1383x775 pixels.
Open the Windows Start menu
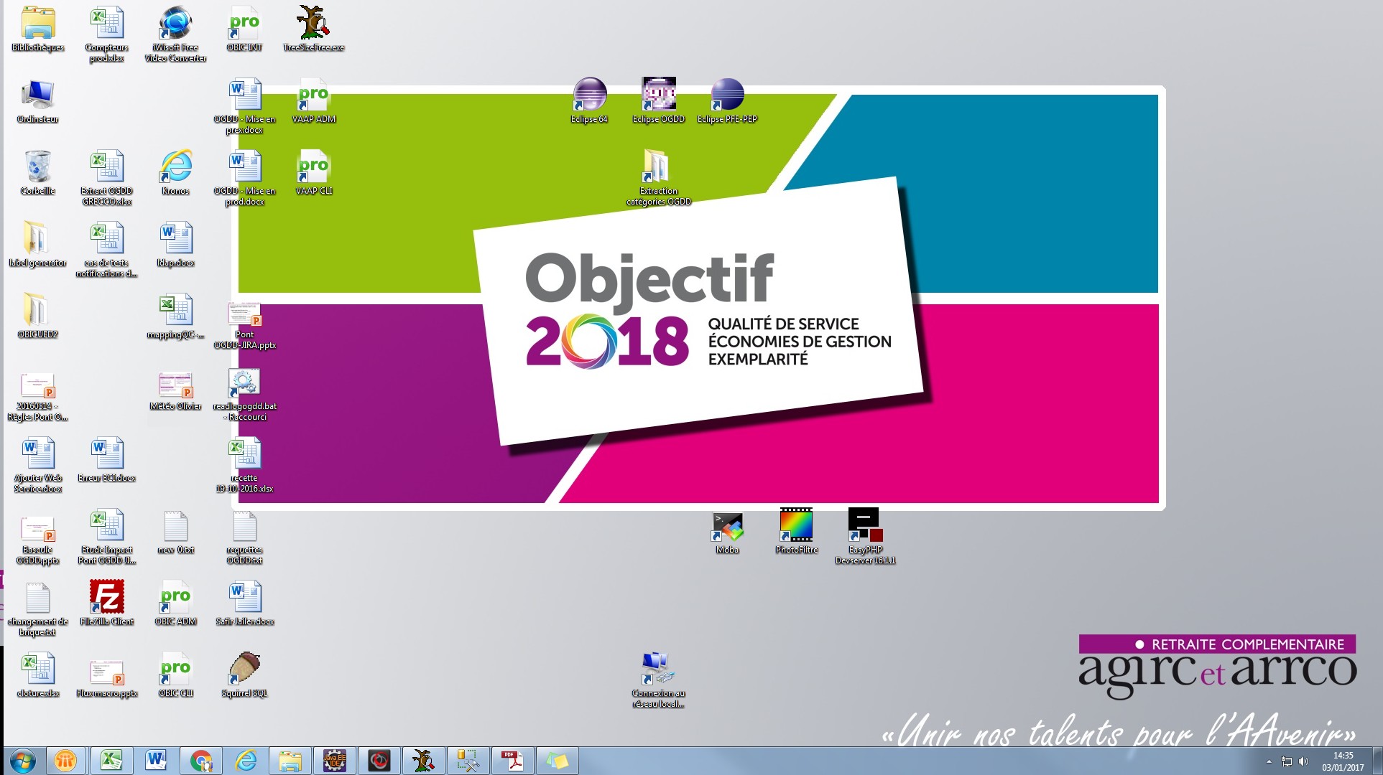pyautogui.click(x=22, y=761)
